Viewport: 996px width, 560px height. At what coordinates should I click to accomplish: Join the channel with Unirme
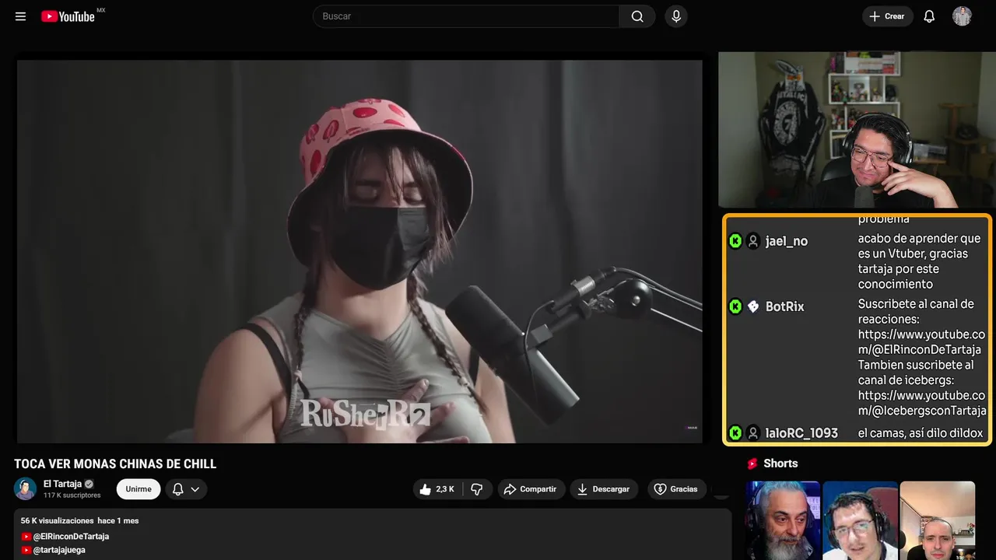click(139, 489)
